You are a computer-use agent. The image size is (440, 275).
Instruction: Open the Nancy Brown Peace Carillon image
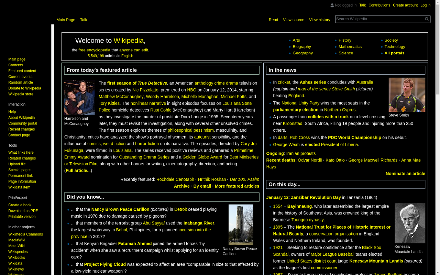click(x=241, y=225)
